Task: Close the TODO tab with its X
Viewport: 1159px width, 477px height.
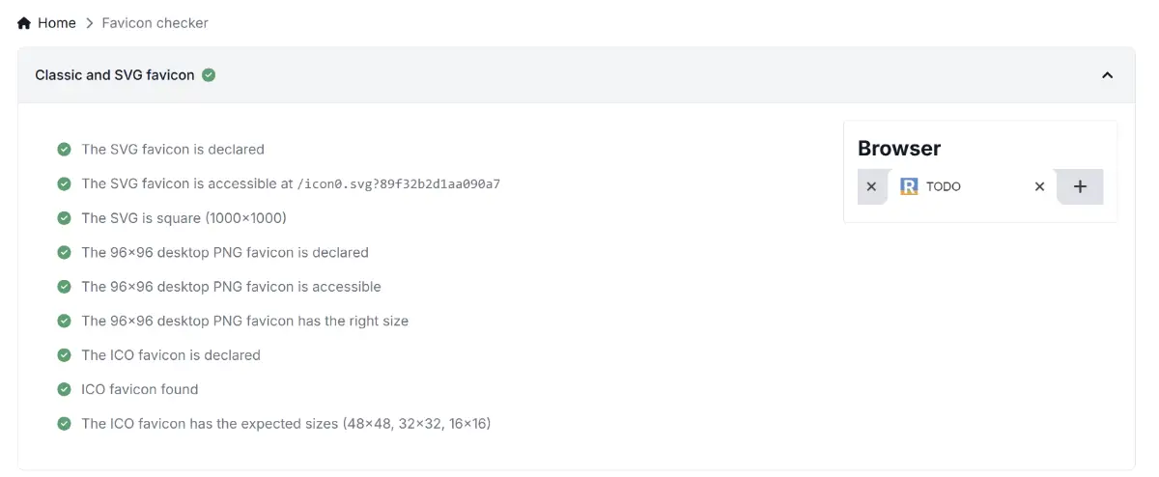Action: pyautogui.click(x=1039, y=187)
